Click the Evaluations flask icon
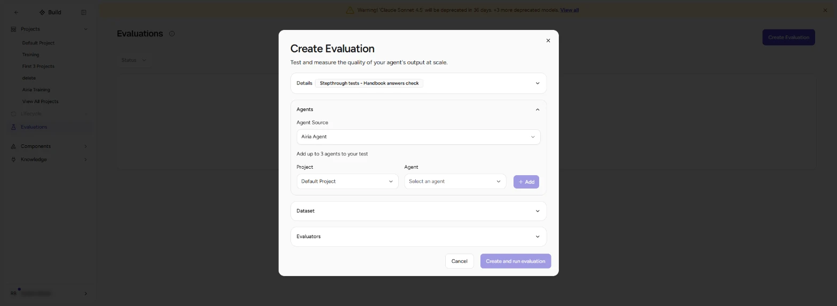837x306 pixels. (13, 127)
